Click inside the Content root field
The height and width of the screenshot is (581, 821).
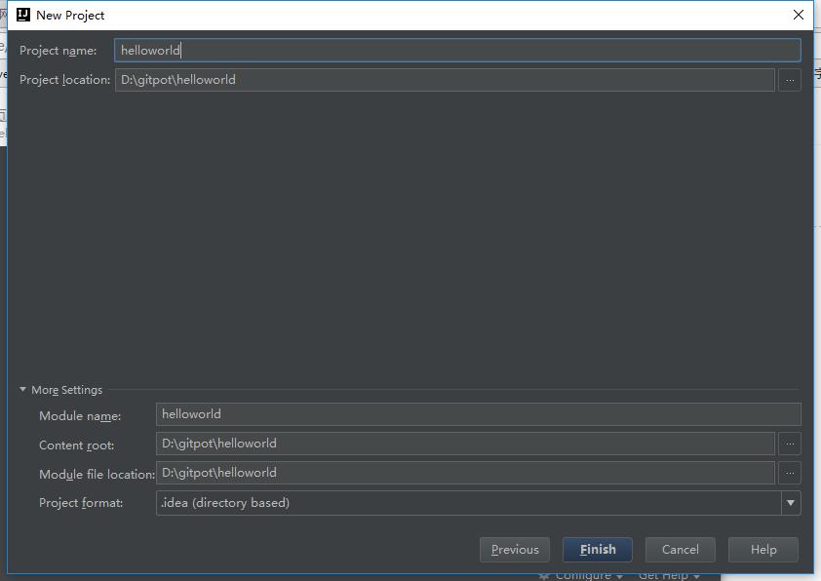click(x=464, y=444)
